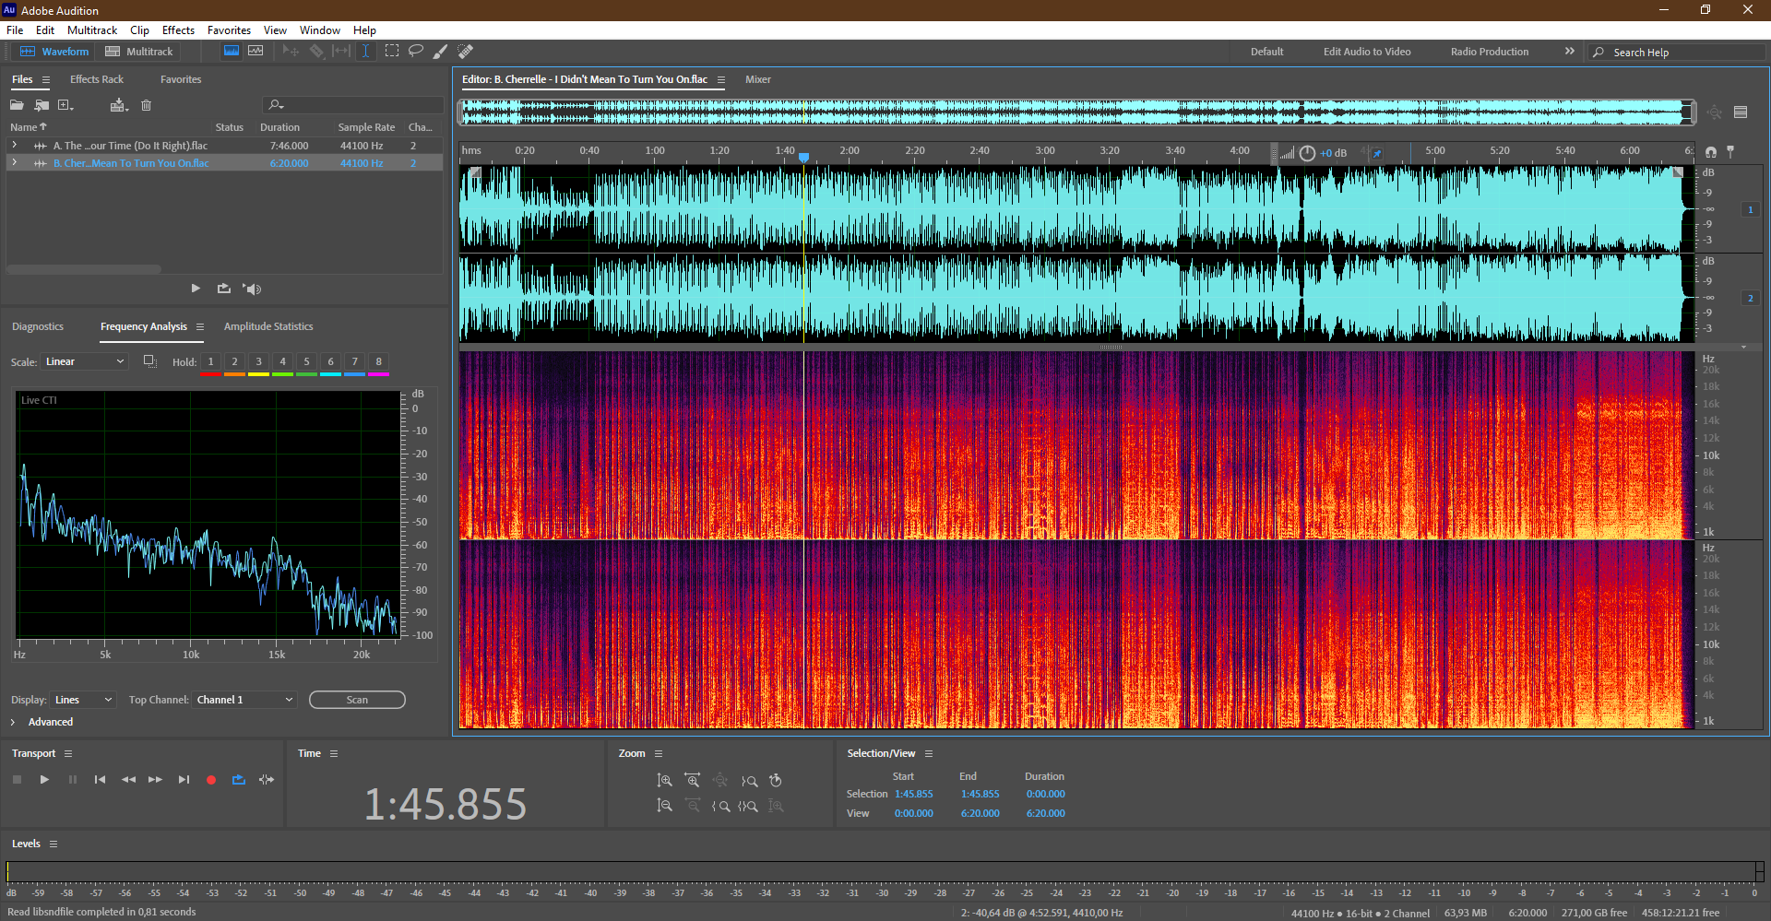Expand A. The...our Time file row
1771x921 pixels.
click(x=14, y=146)
